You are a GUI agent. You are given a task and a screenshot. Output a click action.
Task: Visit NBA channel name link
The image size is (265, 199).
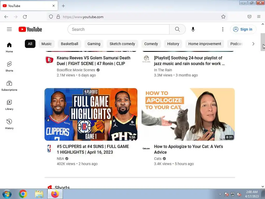pyautogui.click(x=60, y=159)
